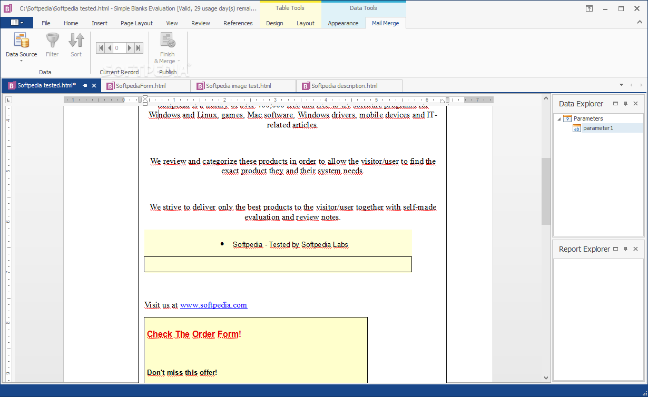The height and width of the screenshot is (397, 648).
Task: Click the vertical scrollbar thumb
Action: (x=546, y=191)
